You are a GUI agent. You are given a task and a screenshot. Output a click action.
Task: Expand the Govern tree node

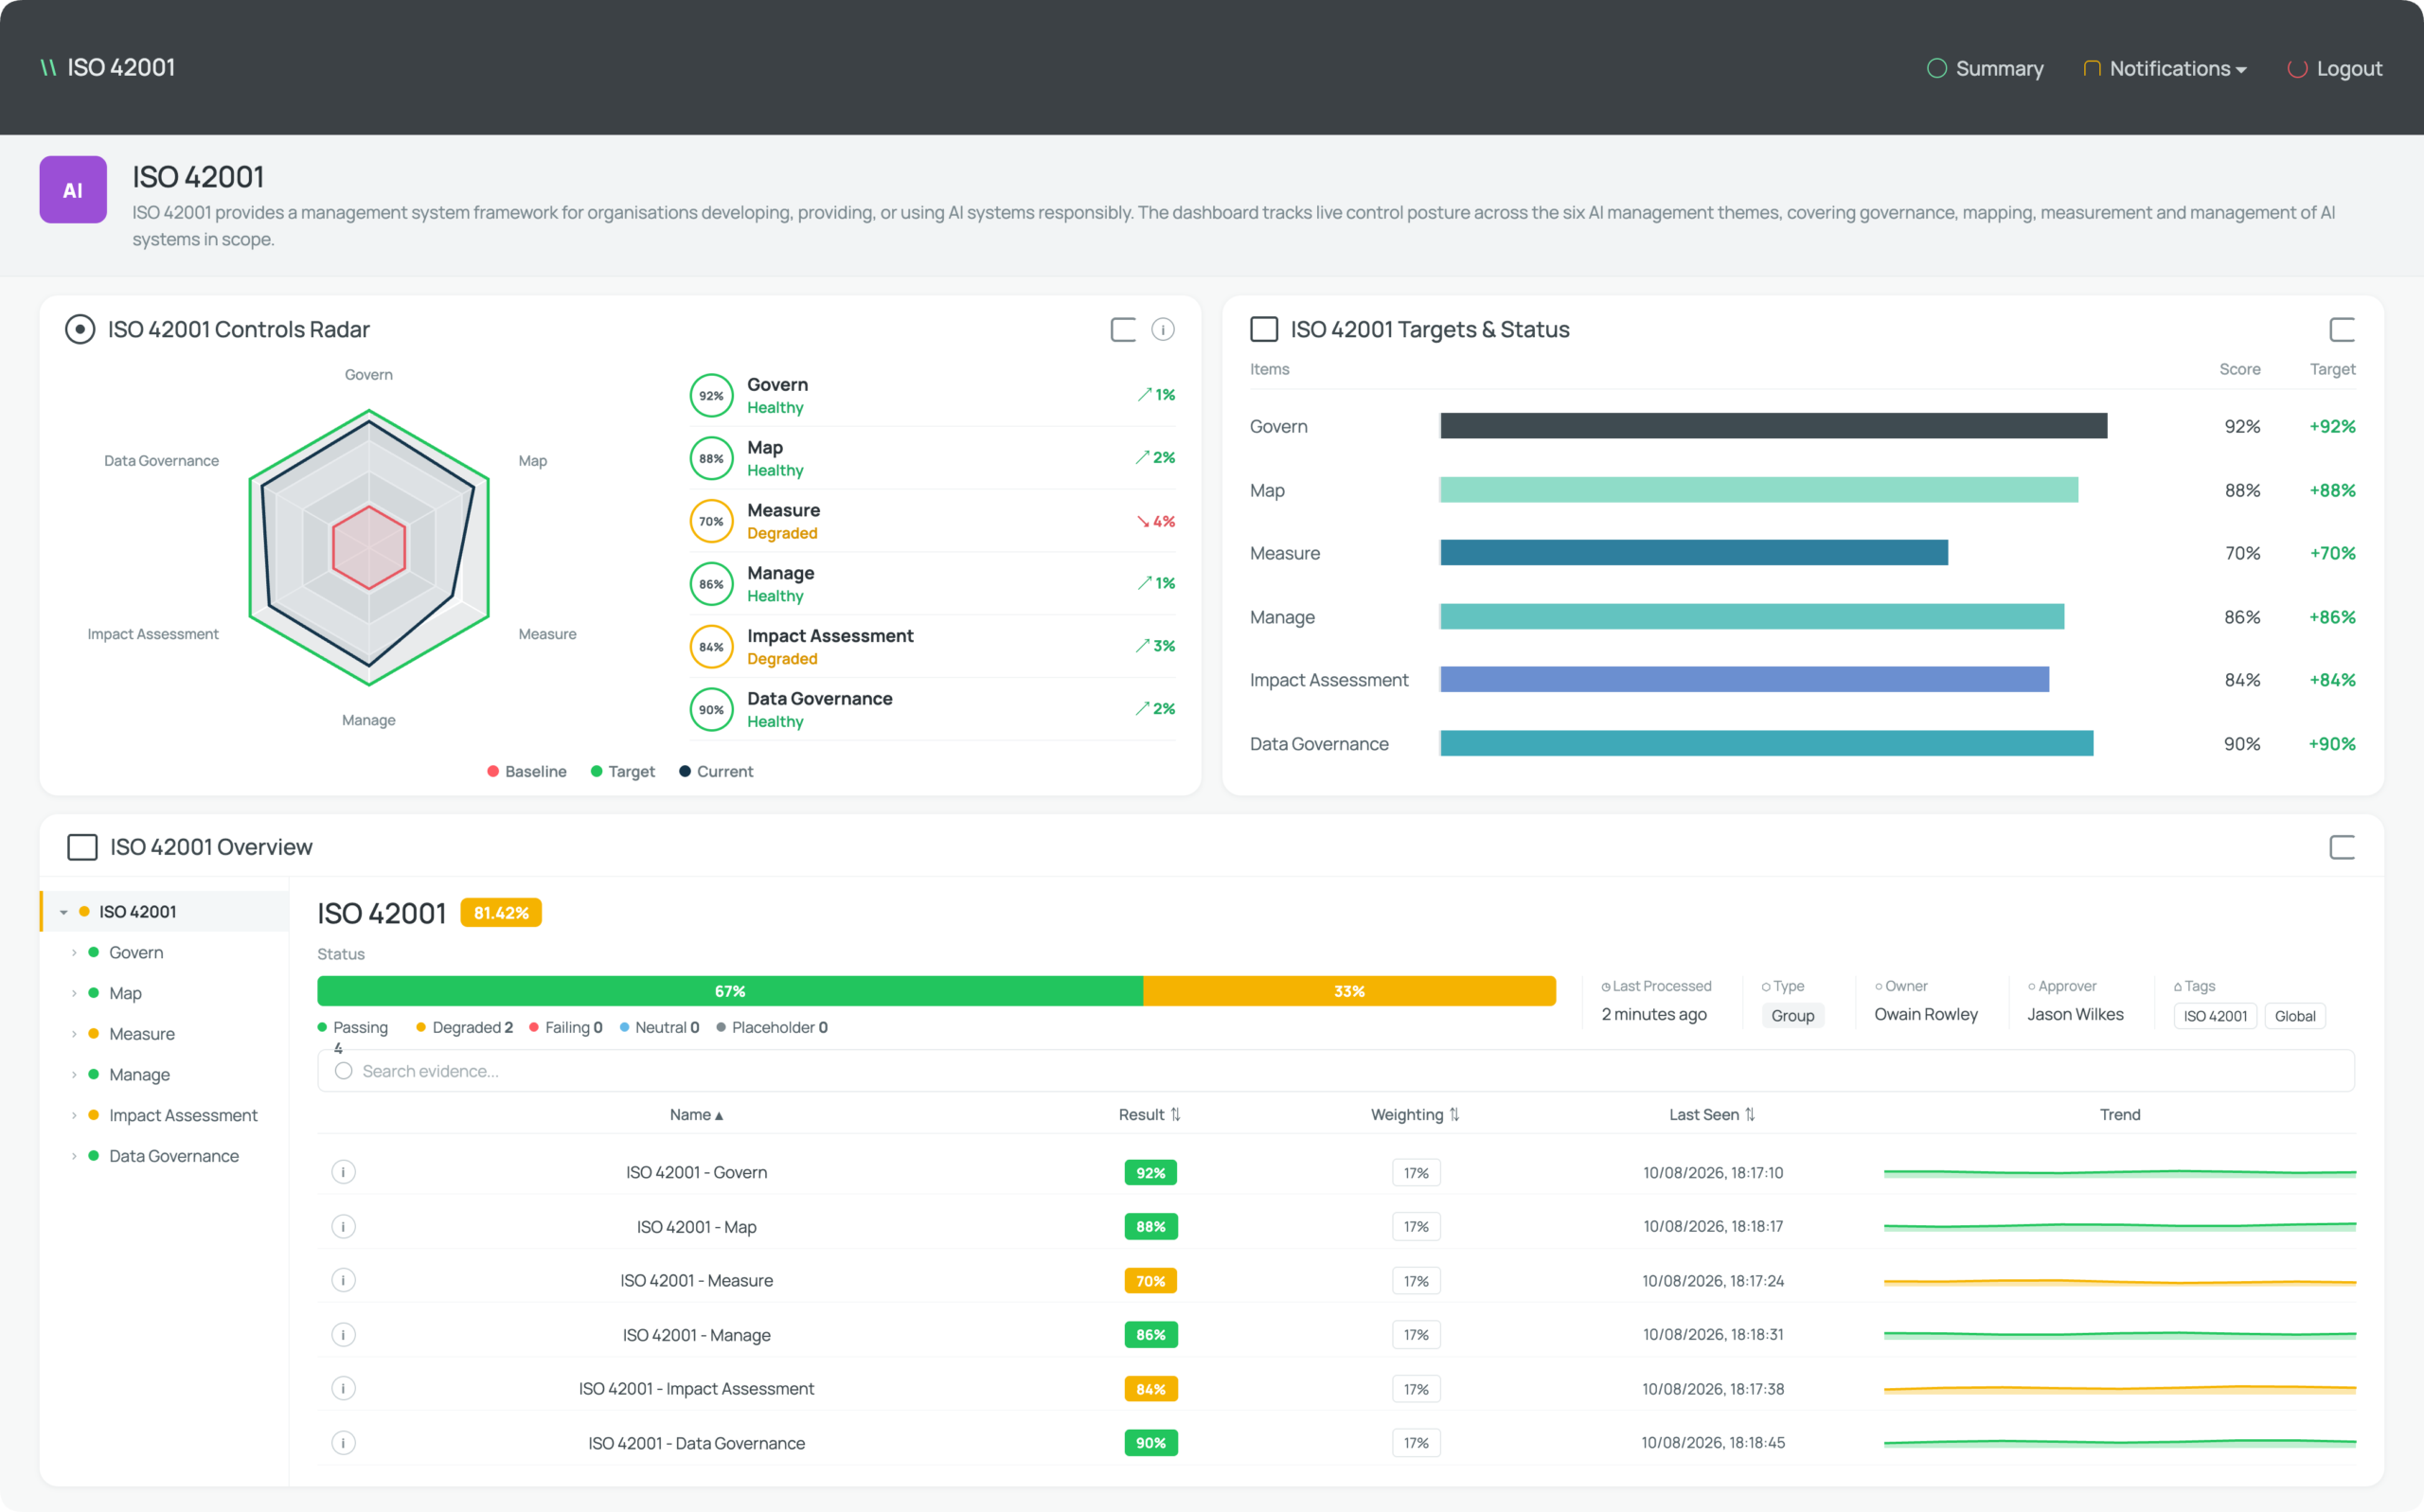(74, 952)
